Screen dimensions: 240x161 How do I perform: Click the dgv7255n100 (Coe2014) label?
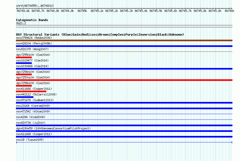(x=33, y=55)
